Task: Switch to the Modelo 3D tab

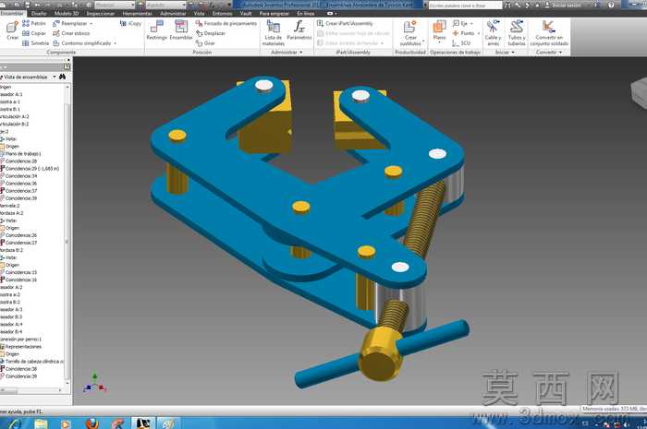Action: click(x=67, y=14)
